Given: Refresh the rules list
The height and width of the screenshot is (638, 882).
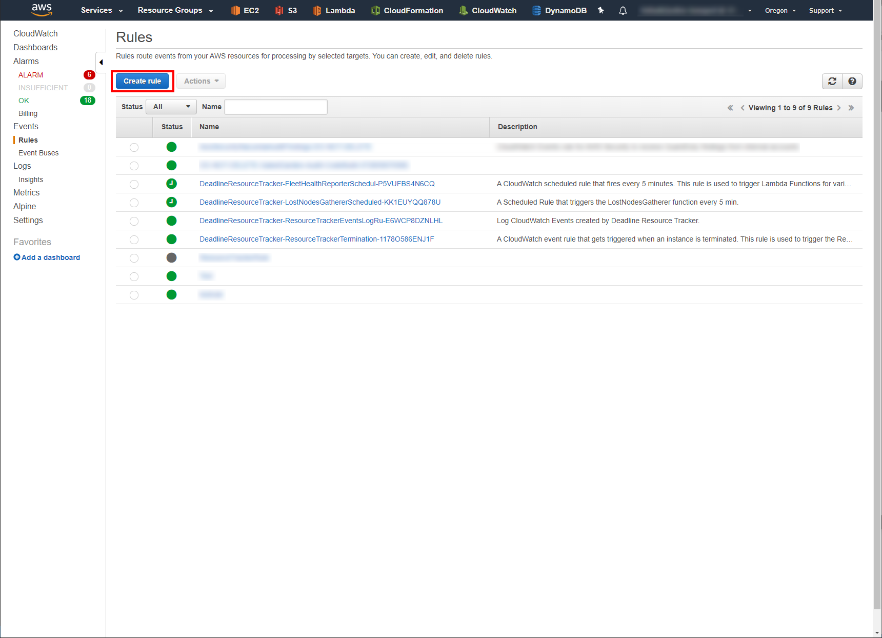Looking at the screenshot, I should point(832,81).
